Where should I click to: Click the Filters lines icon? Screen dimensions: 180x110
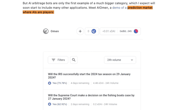[x=53, y=60]
